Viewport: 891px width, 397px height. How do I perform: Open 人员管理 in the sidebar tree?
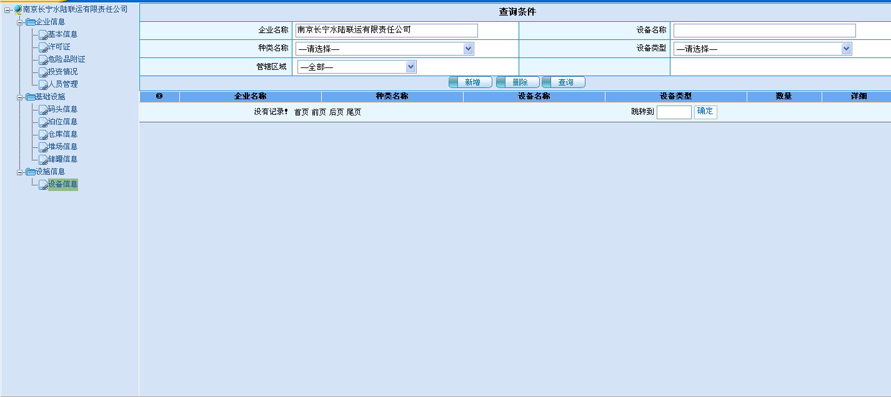click(62, 84)
